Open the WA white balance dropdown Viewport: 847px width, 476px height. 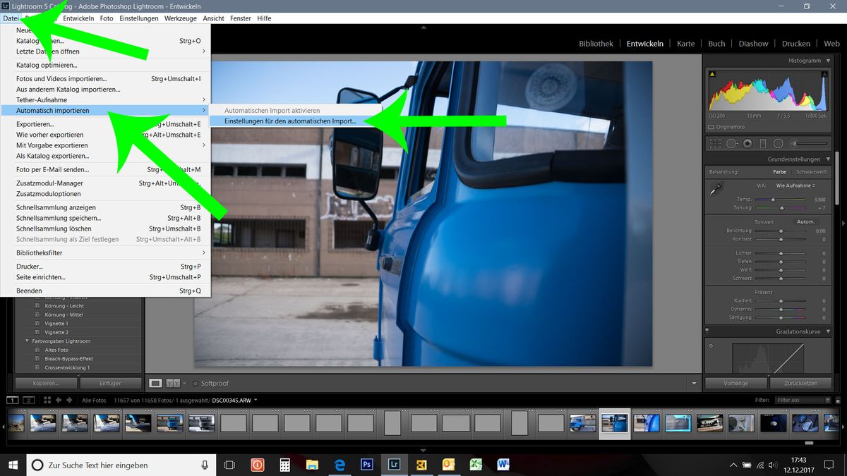pos(795,185)
